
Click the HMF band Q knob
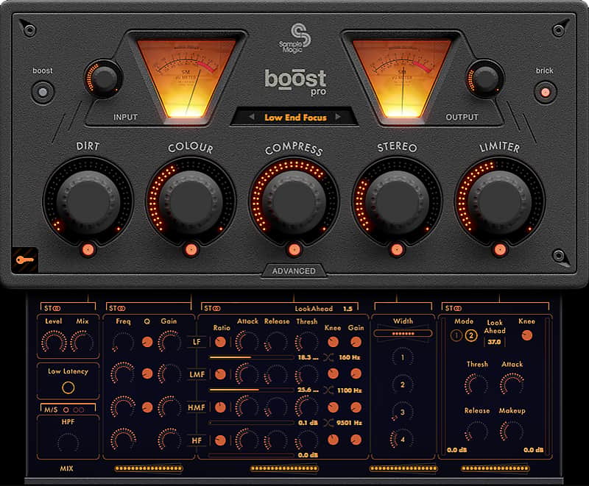click(x=147, y=407)
